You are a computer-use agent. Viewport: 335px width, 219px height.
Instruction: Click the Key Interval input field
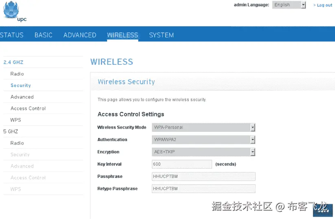point(182,164)
